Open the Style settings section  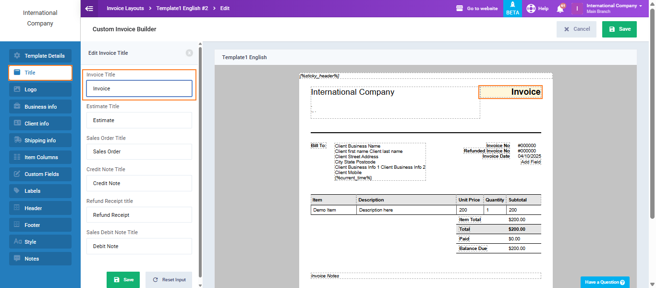coord(40,242)
